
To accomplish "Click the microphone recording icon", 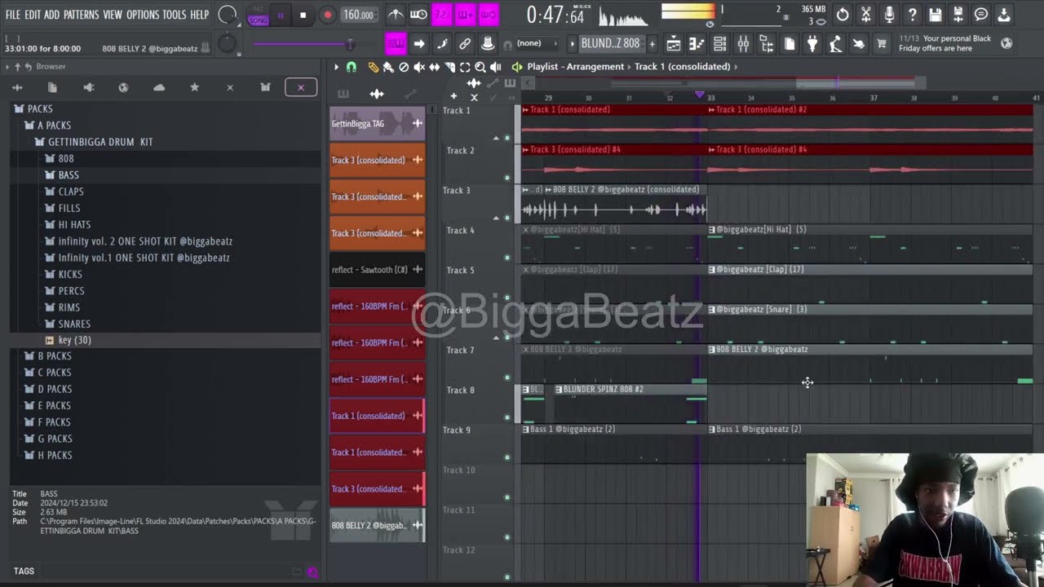I will click(889, 15).
